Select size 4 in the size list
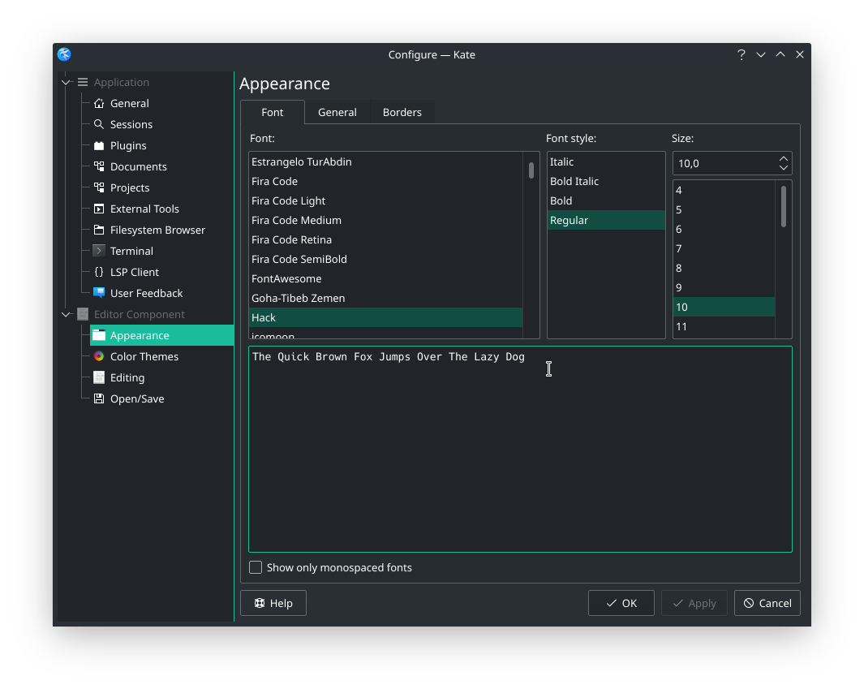864x689 pixels. pos(724,190)
